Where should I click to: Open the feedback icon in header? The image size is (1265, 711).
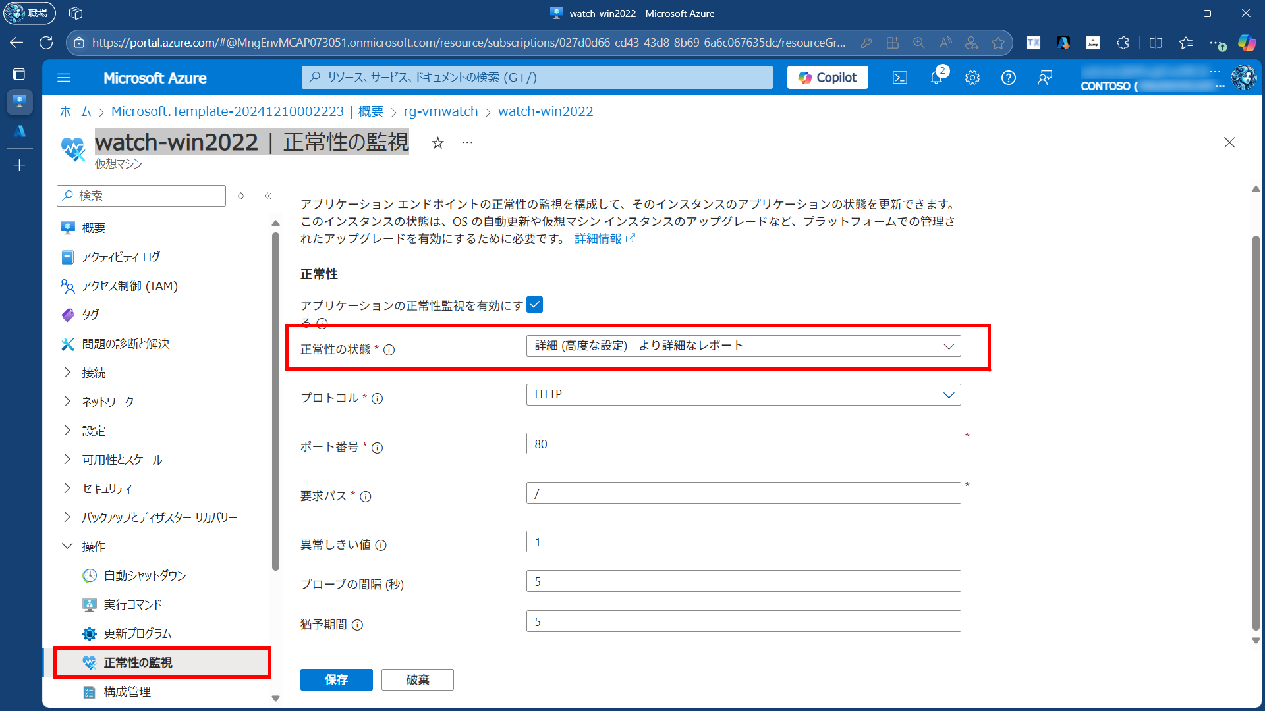pos(1044,78)
